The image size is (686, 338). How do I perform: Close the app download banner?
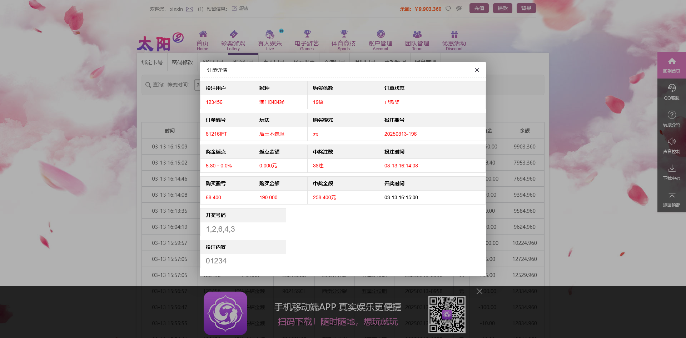479,291
